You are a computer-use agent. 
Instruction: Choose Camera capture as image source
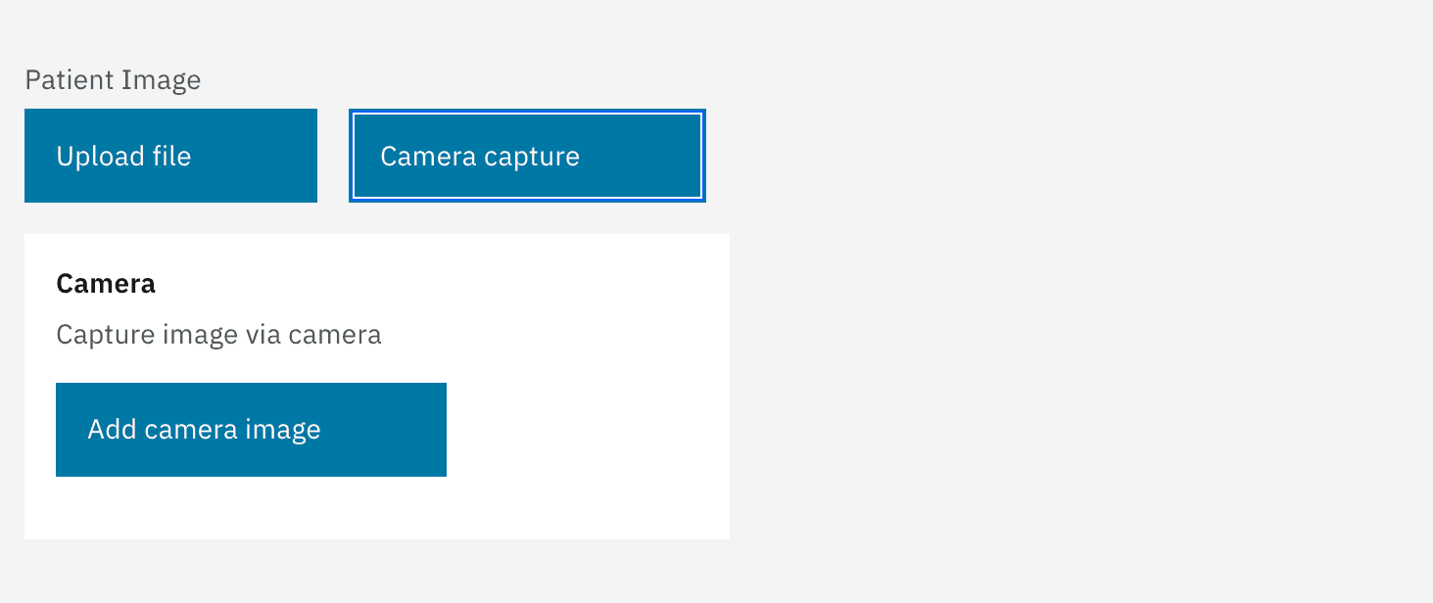pyautogui.click(x=527, y=156)
